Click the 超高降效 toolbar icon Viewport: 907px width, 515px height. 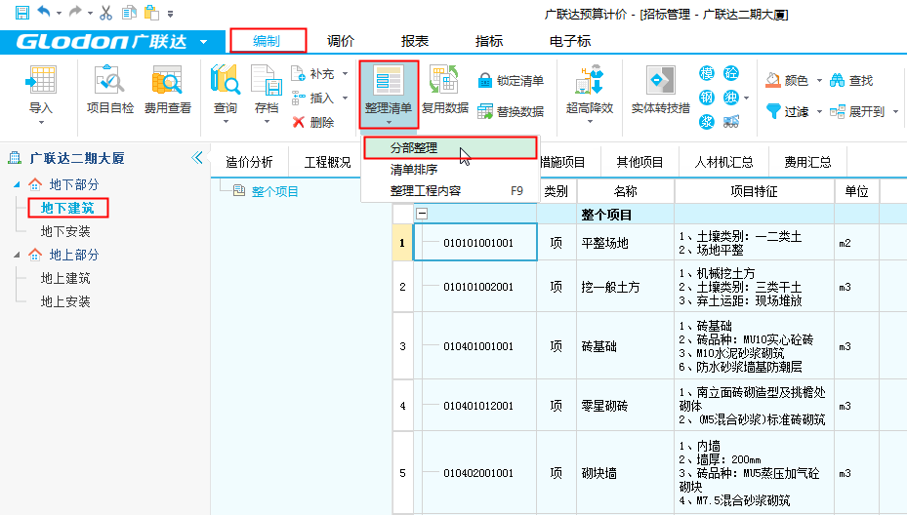590,83
